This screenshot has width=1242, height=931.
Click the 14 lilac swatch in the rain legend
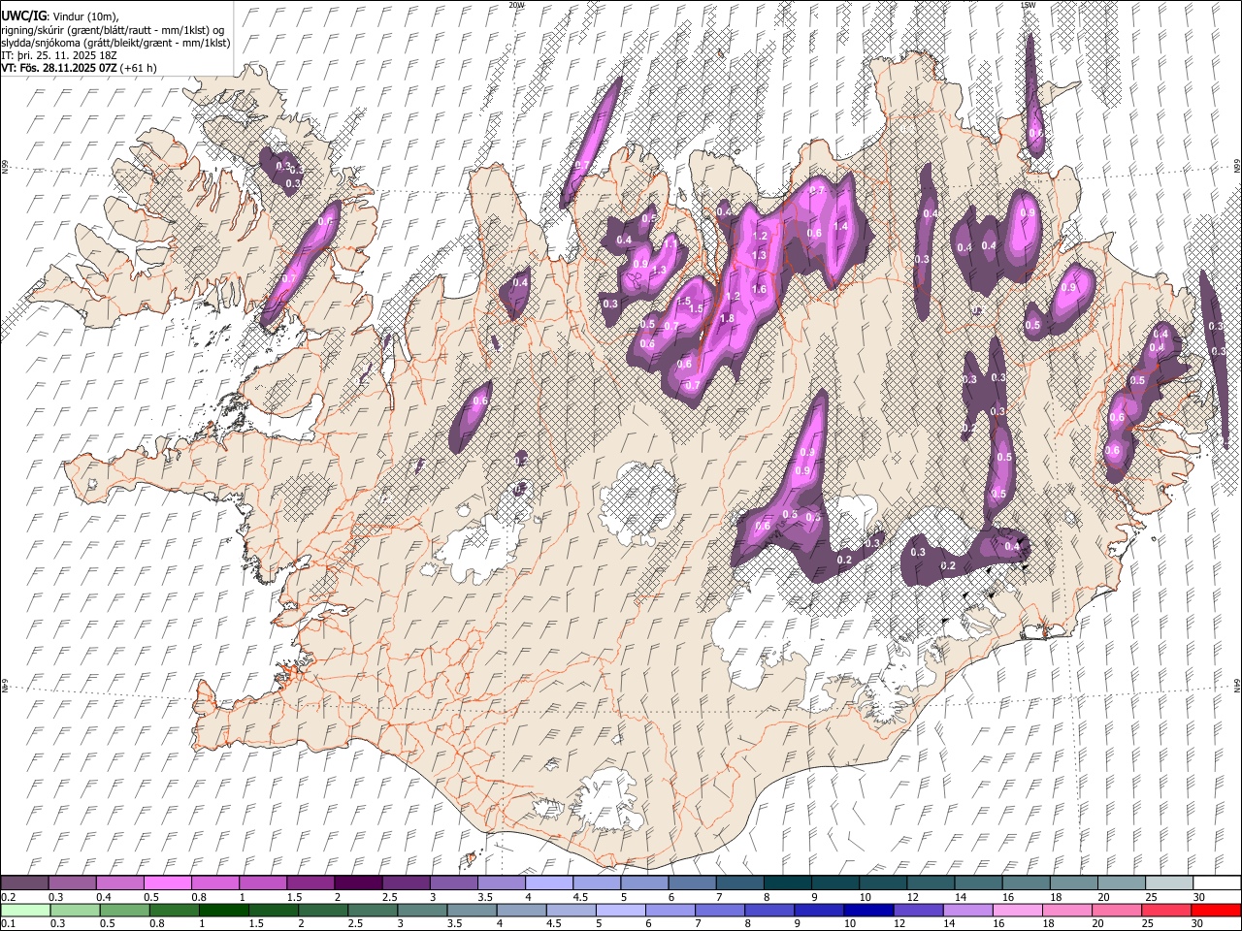coord(967,910)
